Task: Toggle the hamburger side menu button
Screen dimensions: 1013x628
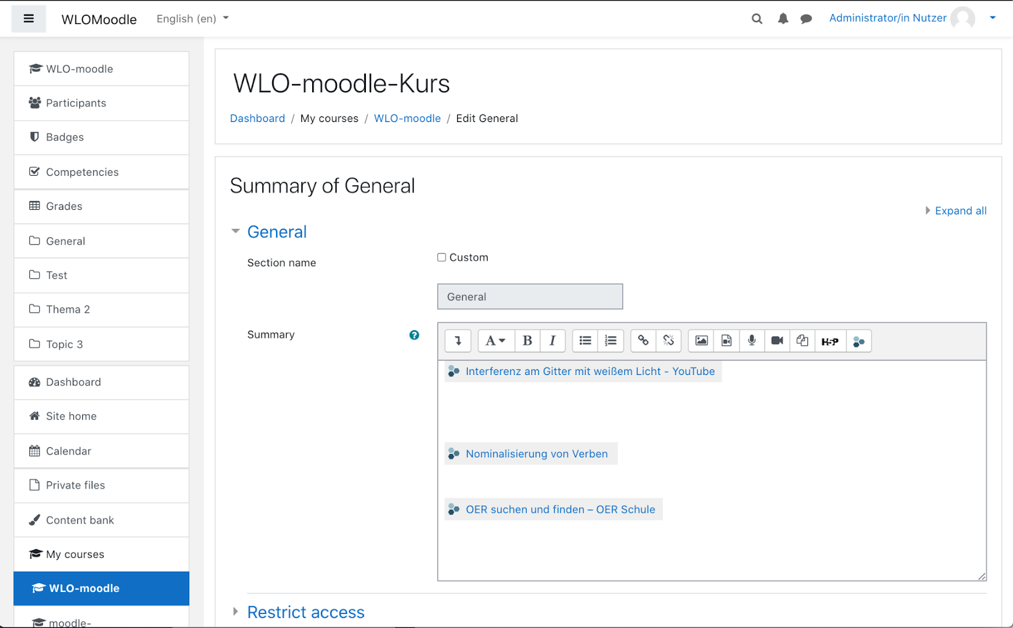Action: pyautogui.click(x=28, y=19)
